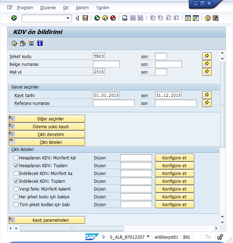This screenshot has height=243, width=233.
Task: Click the Customize Local Layout icon
Action: pos(216,18)
